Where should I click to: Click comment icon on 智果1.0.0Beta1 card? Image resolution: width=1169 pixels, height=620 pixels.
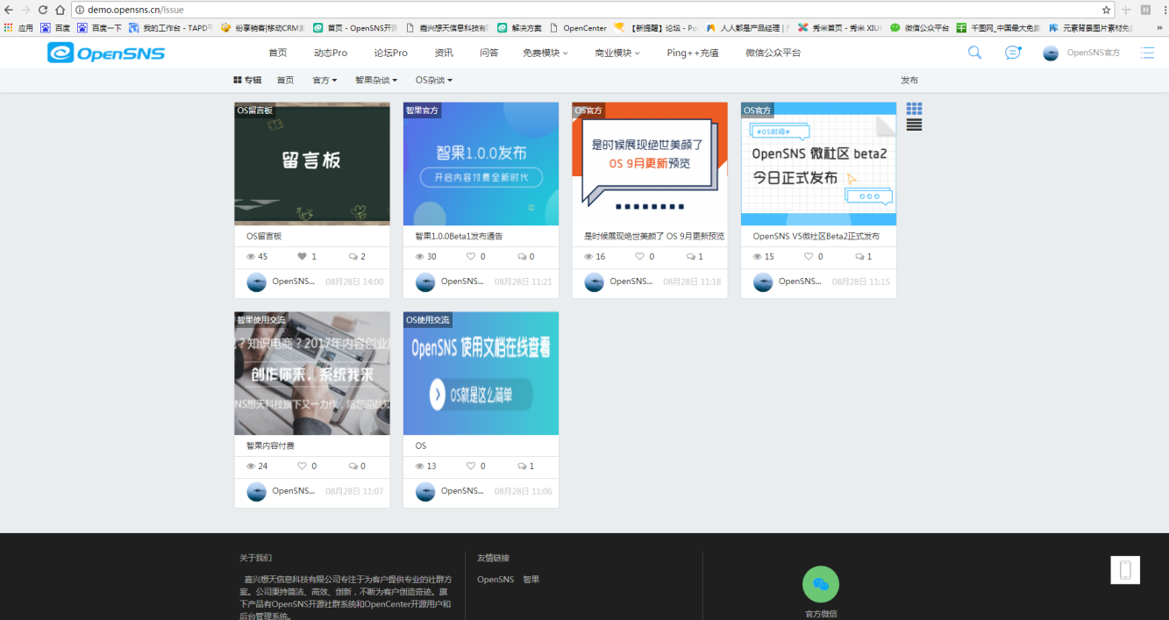(x=522, y=257)
